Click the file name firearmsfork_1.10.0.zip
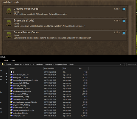 click(21, 94)
